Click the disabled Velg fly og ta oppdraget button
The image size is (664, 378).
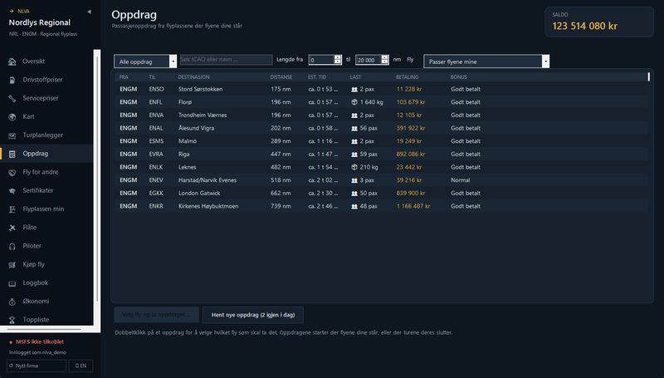(x=156, y=315)
